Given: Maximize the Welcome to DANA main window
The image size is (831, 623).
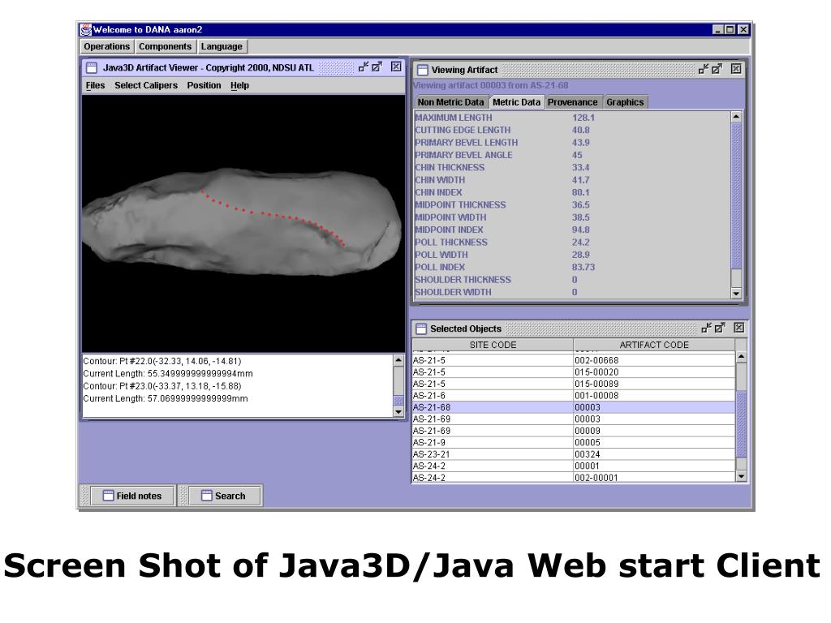Looking at the screenshot, I should click(x=730, y=30).
